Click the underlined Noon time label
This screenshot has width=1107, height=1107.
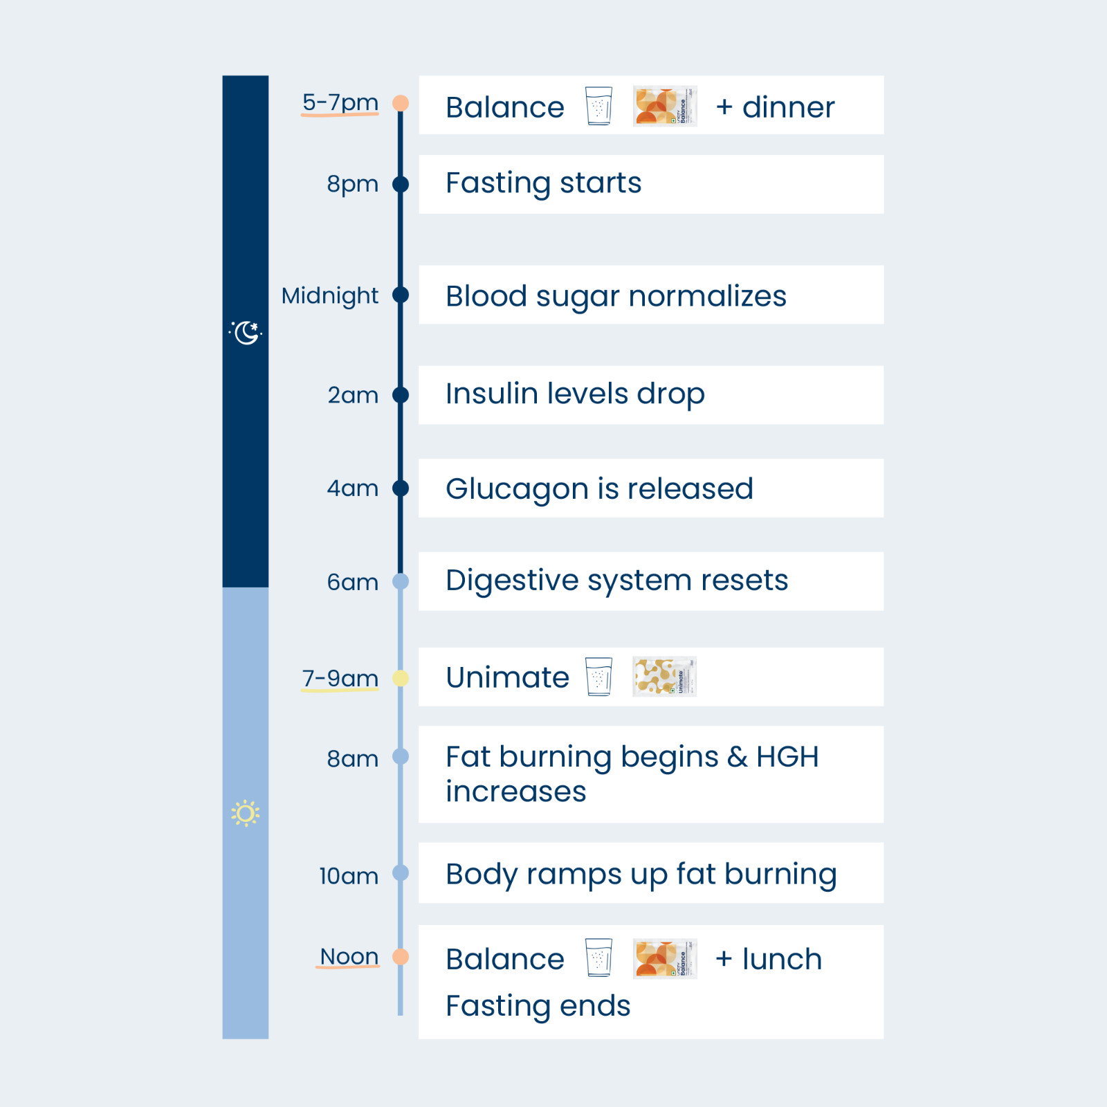(x=348, y=957)
